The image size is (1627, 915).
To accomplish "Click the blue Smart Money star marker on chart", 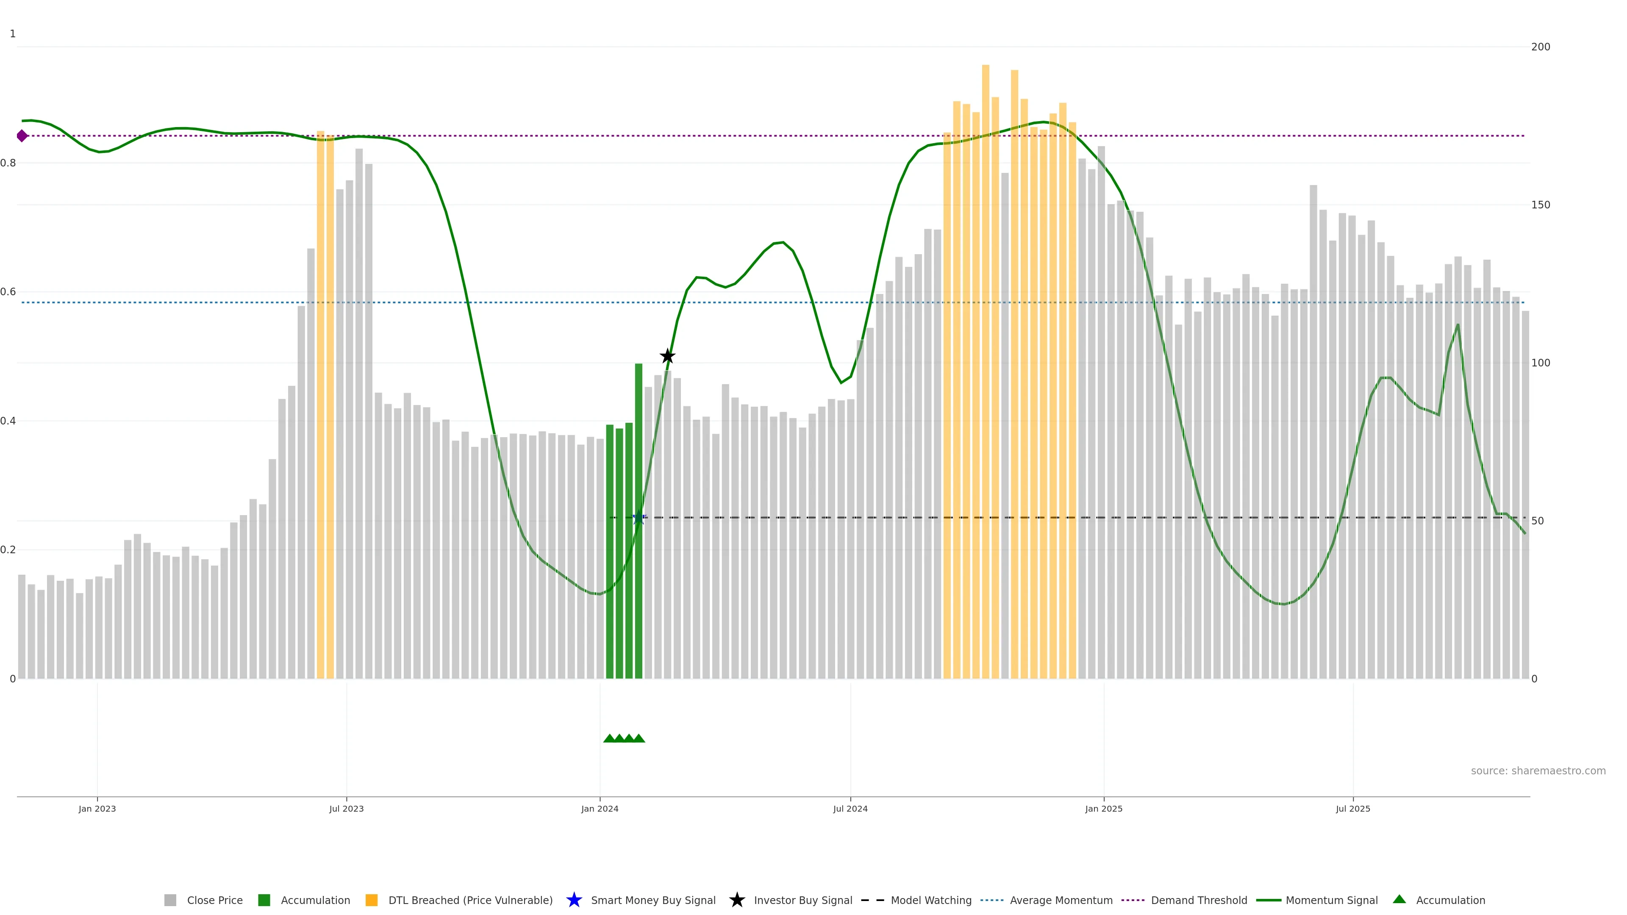I will 639,518.
